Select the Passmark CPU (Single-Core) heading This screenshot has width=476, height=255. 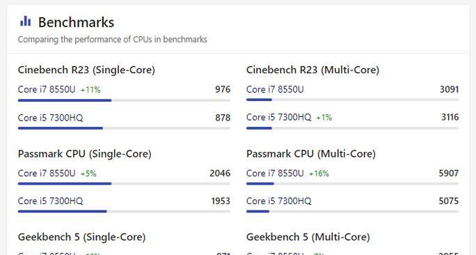click(85, 154)
